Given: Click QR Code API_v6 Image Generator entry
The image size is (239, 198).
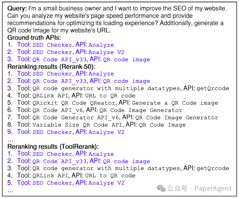Looking at the screenshot, I should coord(95,110).
